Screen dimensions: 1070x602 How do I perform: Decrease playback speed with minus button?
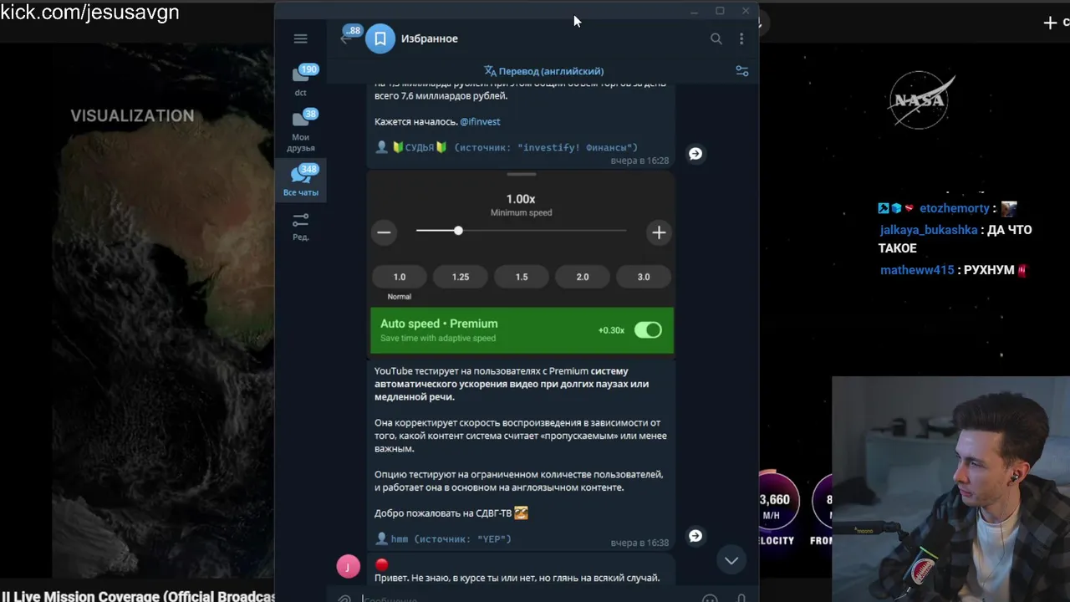coord(384,232)
